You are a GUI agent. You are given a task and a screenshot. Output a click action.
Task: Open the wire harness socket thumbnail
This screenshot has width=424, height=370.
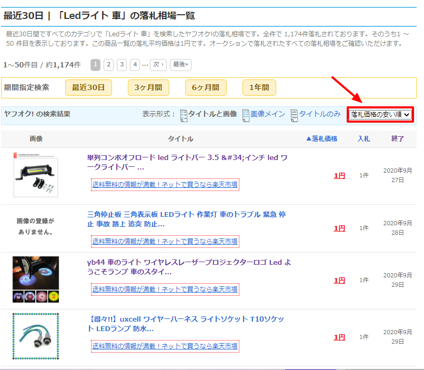36,336
